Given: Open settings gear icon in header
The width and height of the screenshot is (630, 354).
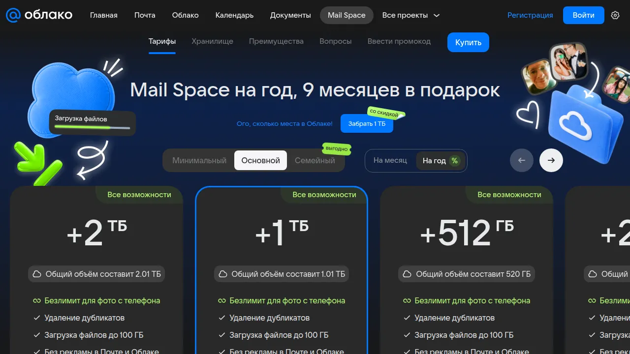Looking at the screenshot, I should coord(615,15).
